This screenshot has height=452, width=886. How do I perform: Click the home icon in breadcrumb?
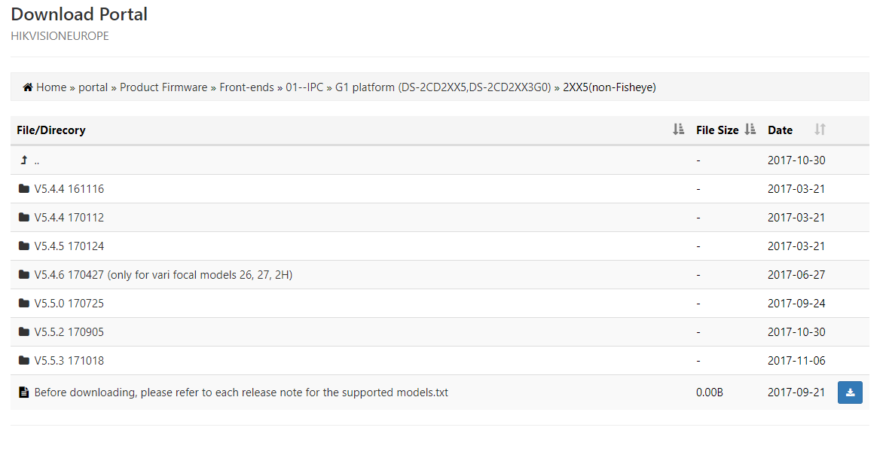pyautogui.click(x=28, y=87)
